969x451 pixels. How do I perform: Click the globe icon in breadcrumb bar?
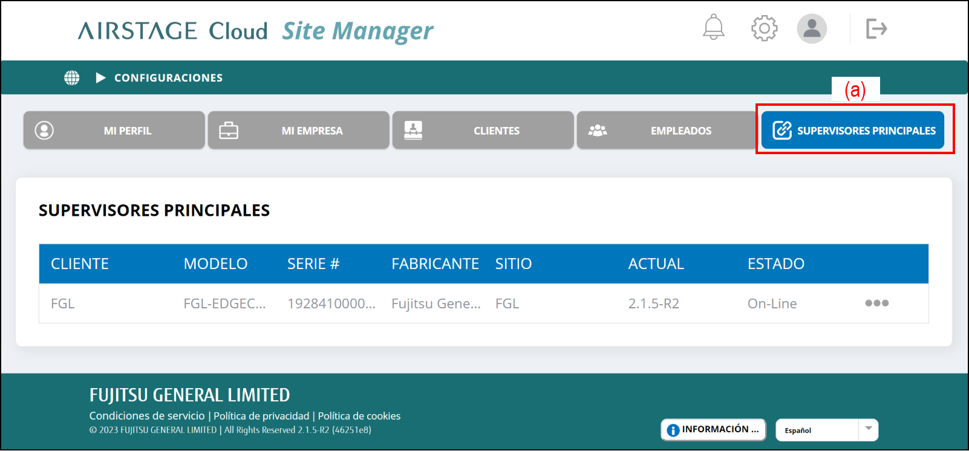[x=72, y=78]
